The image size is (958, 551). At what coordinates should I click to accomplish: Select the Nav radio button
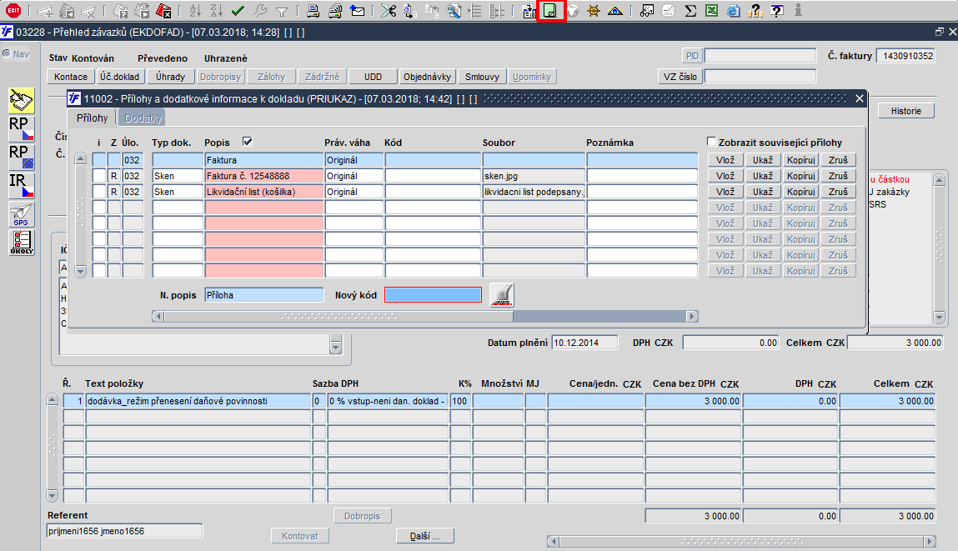coord(7,53)
